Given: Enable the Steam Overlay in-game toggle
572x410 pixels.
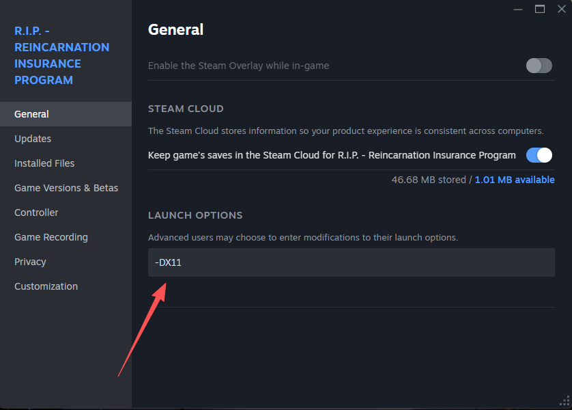Looking at the screenshot, I should pyautogui.click(x=539, y=66).
